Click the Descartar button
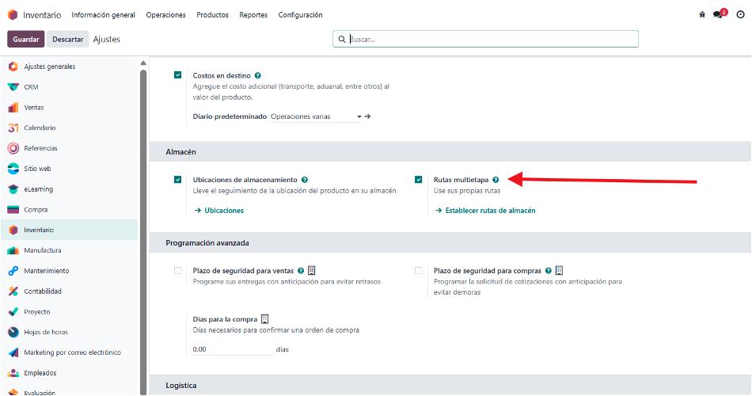The height and width of the screenshot is (396, 752). point(67,39)
